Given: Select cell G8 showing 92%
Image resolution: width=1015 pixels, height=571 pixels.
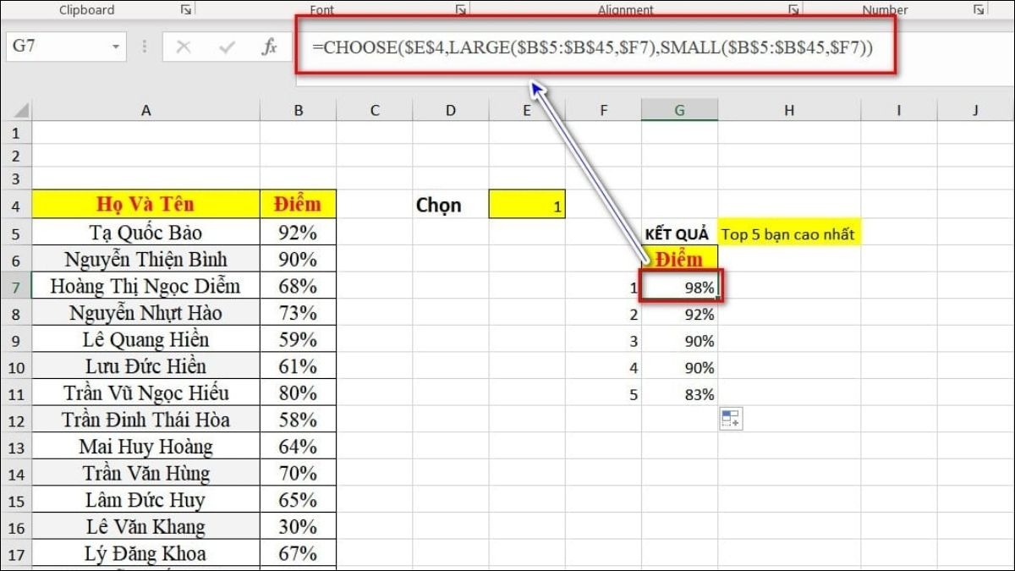Looking at the screenshot, I should tap(679, 314).
